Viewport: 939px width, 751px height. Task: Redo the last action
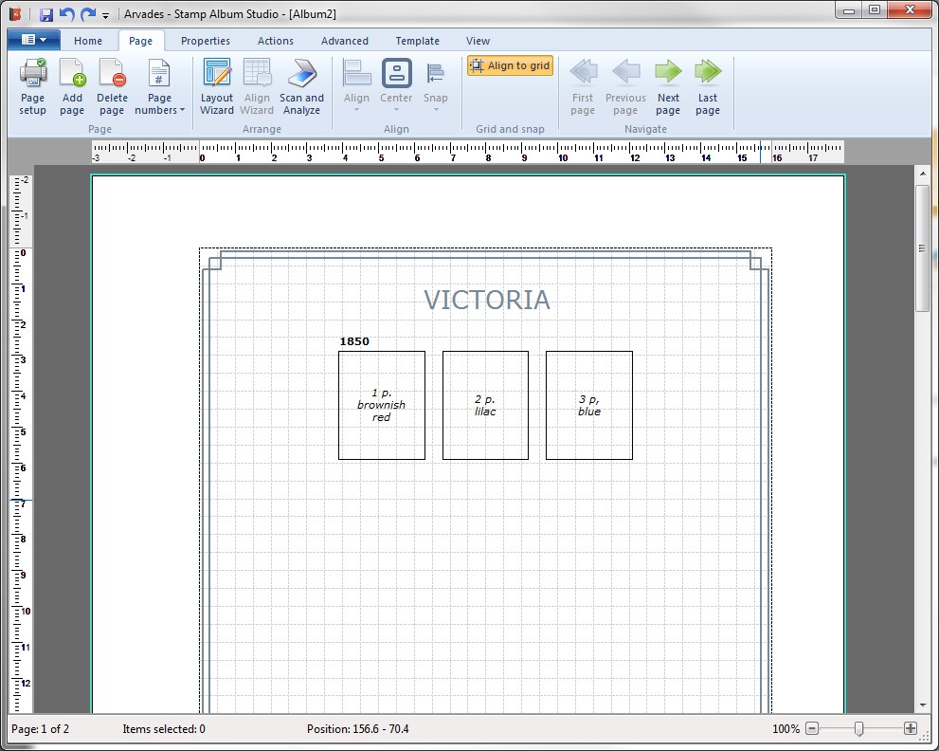tap(88, 14)
